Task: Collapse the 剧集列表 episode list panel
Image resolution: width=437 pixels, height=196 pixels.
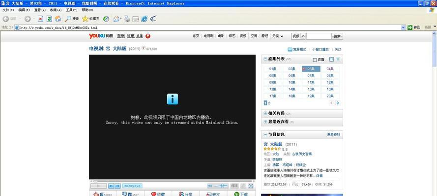Action: coord(265,59)
